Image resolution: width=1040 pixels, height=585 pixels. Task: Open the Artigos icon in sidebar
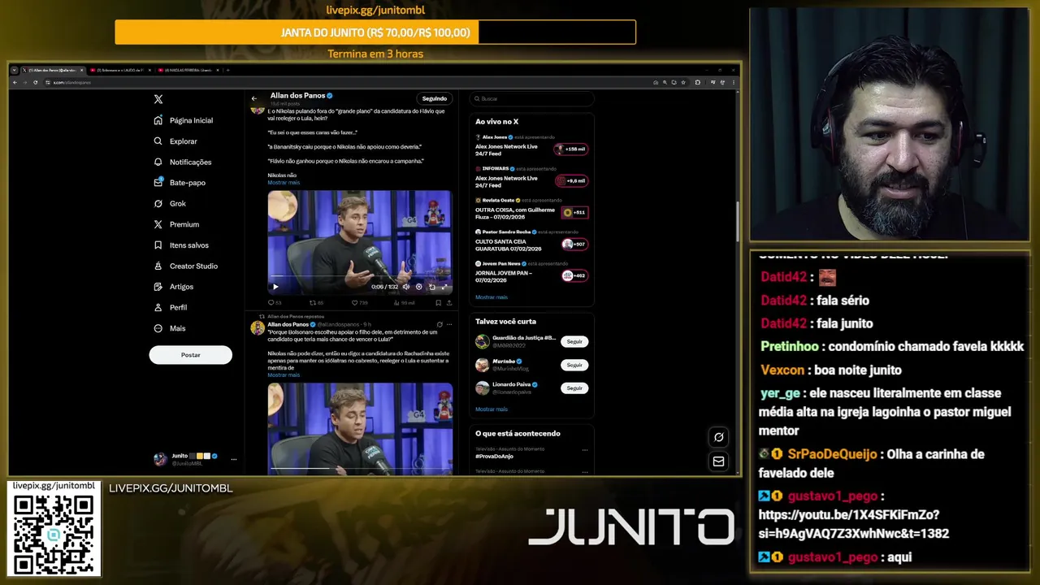158,287
